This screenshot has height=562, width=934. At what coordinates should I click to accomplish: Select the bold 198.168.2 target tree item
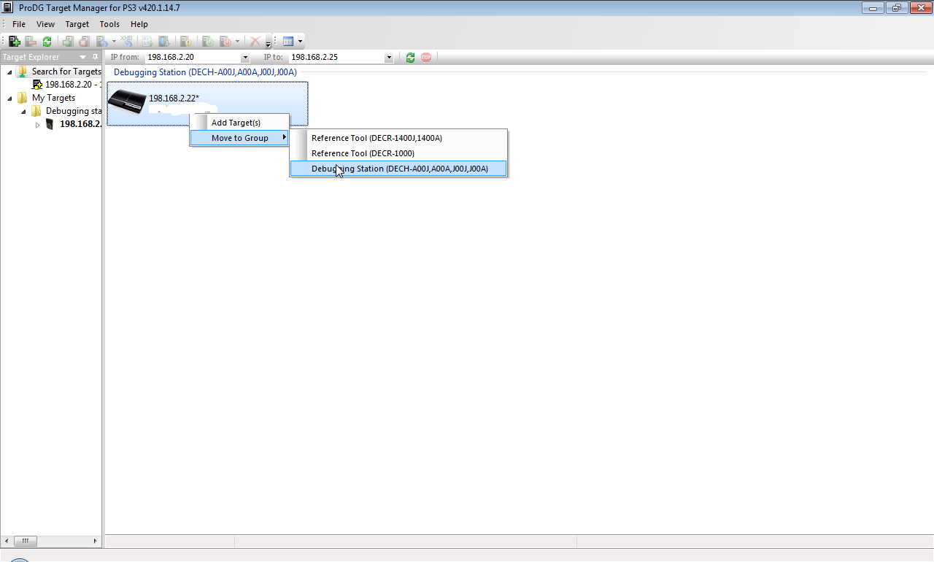80,124
